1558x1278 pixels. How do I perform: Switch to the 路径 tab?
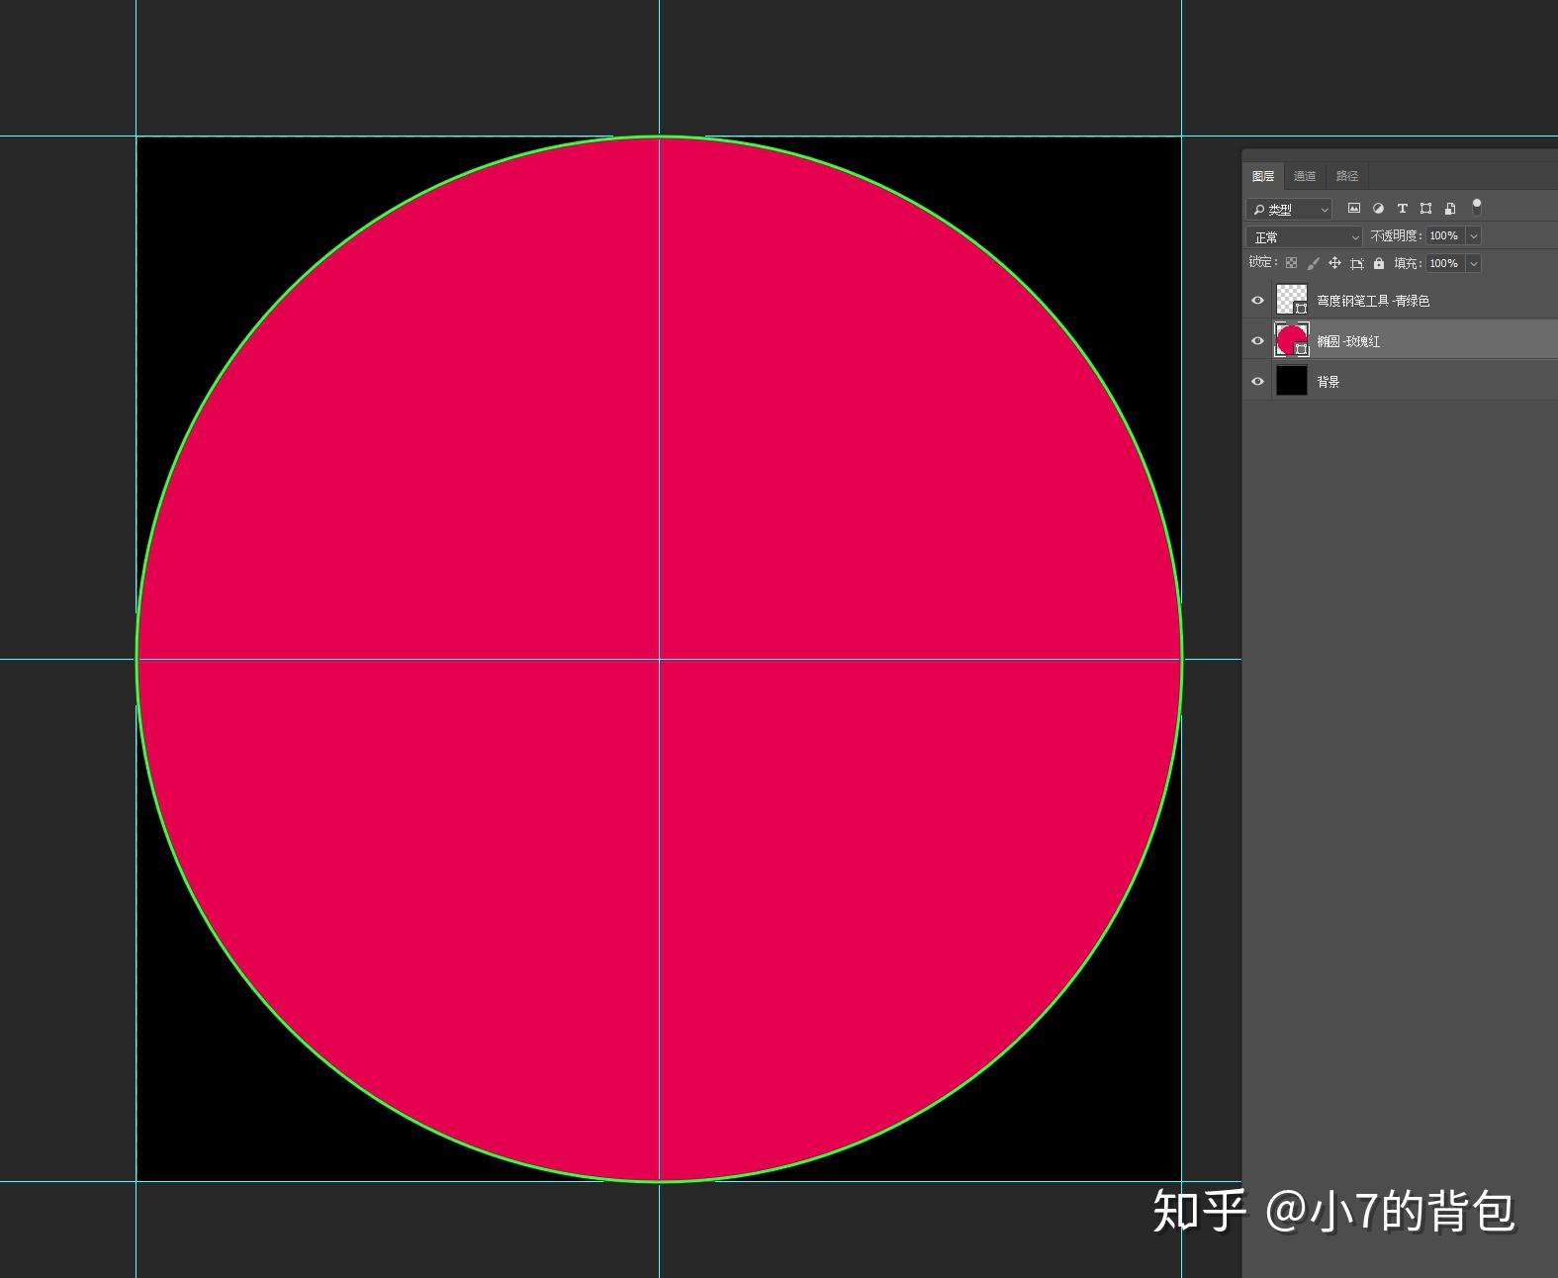(x=1347, y=176)
